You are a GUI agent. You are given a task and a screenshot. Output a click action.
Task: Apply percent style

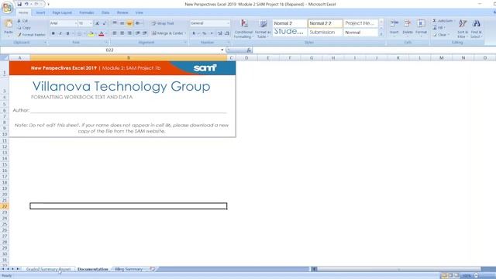[204, 33]
